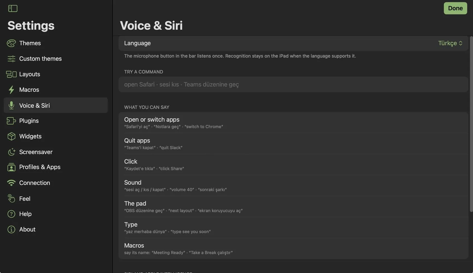Click the Voice & Siri microphone icon

click(11, 105)
